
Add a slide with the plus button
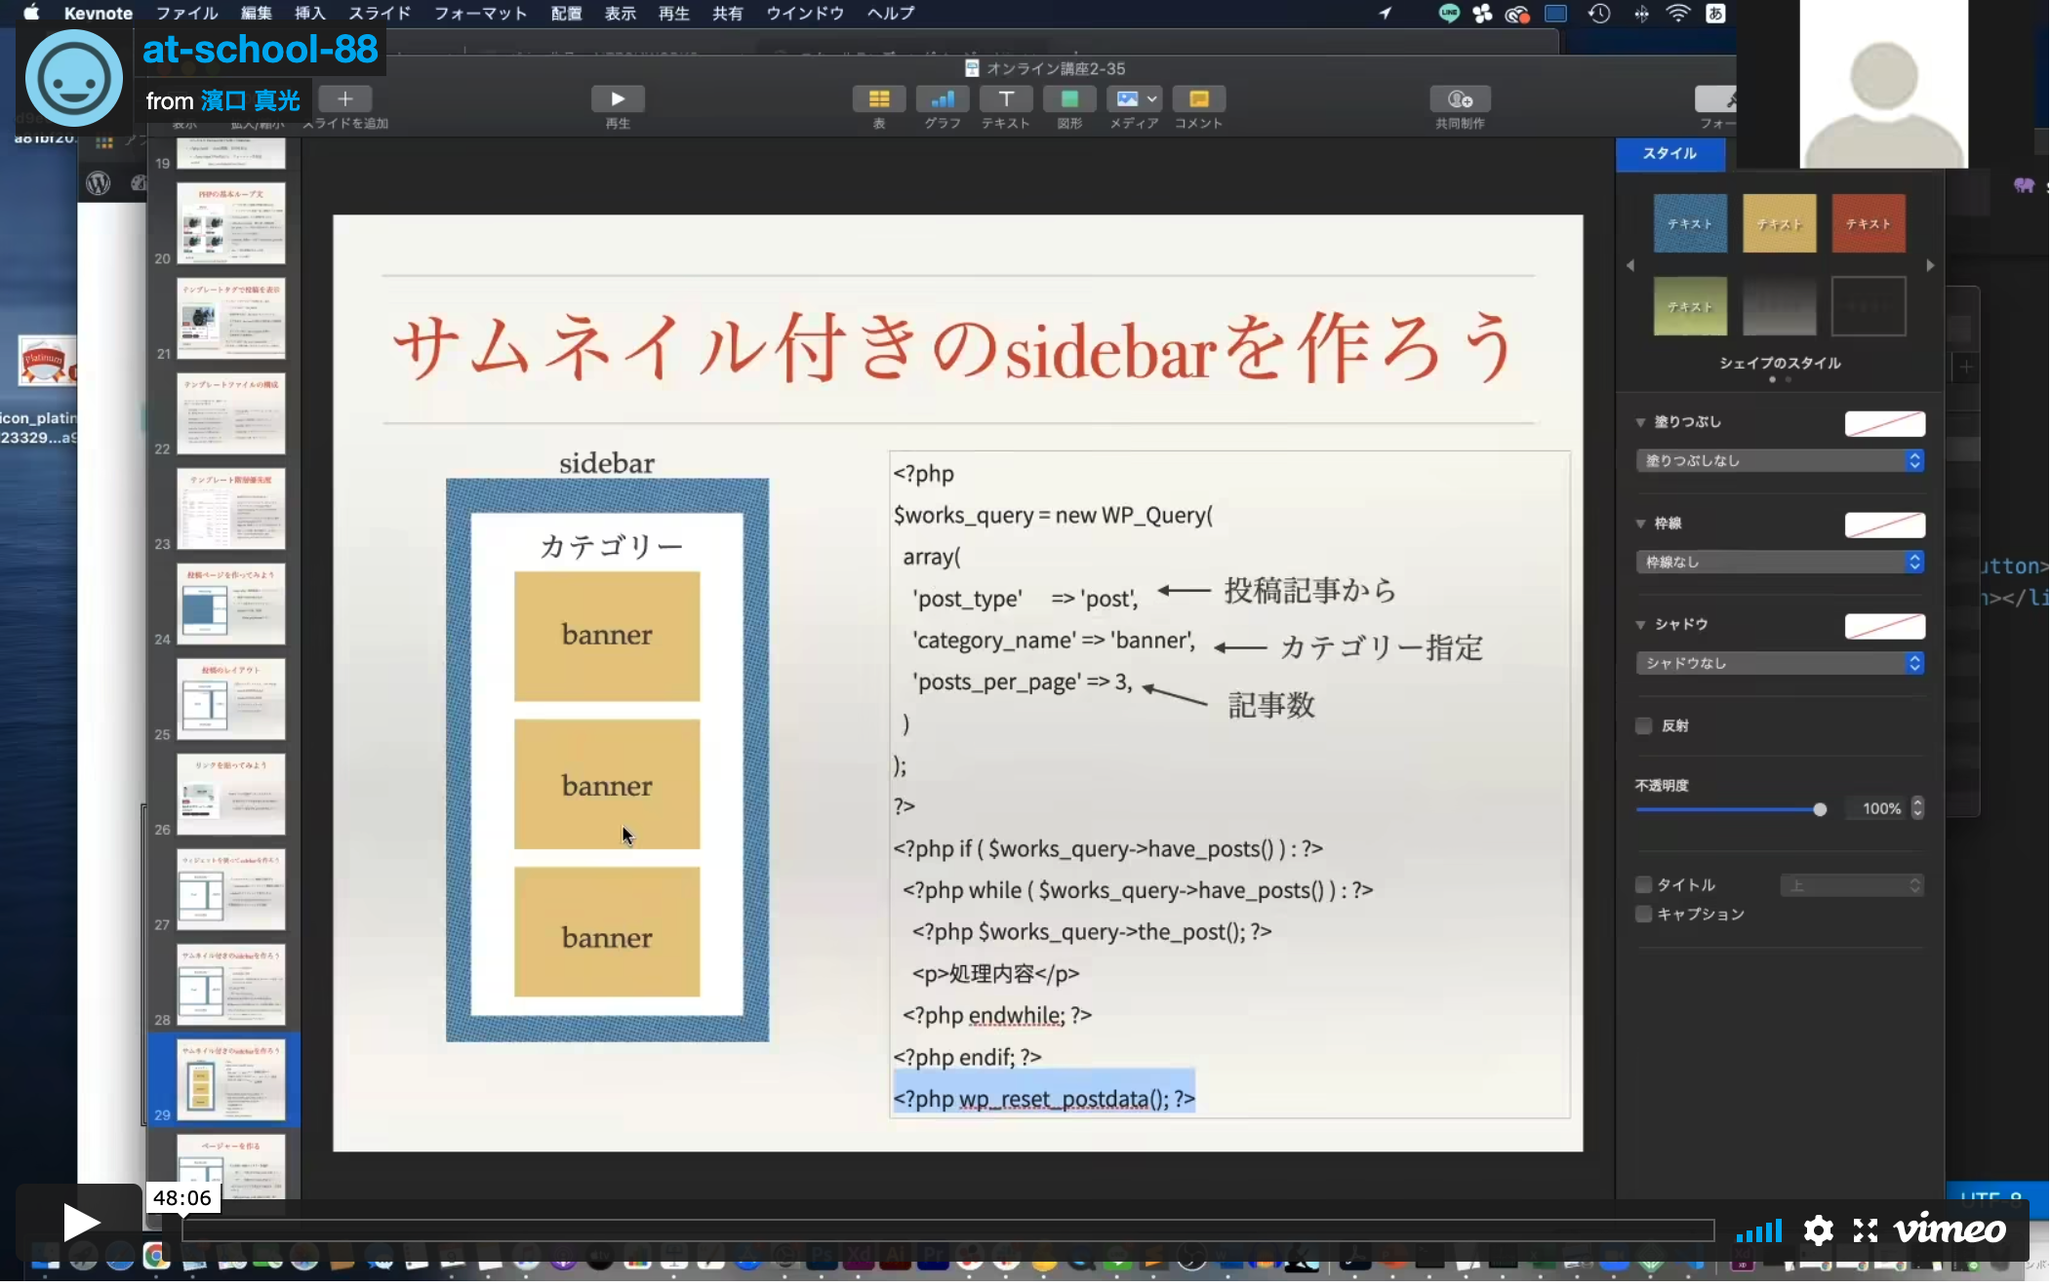coord(345,99)
